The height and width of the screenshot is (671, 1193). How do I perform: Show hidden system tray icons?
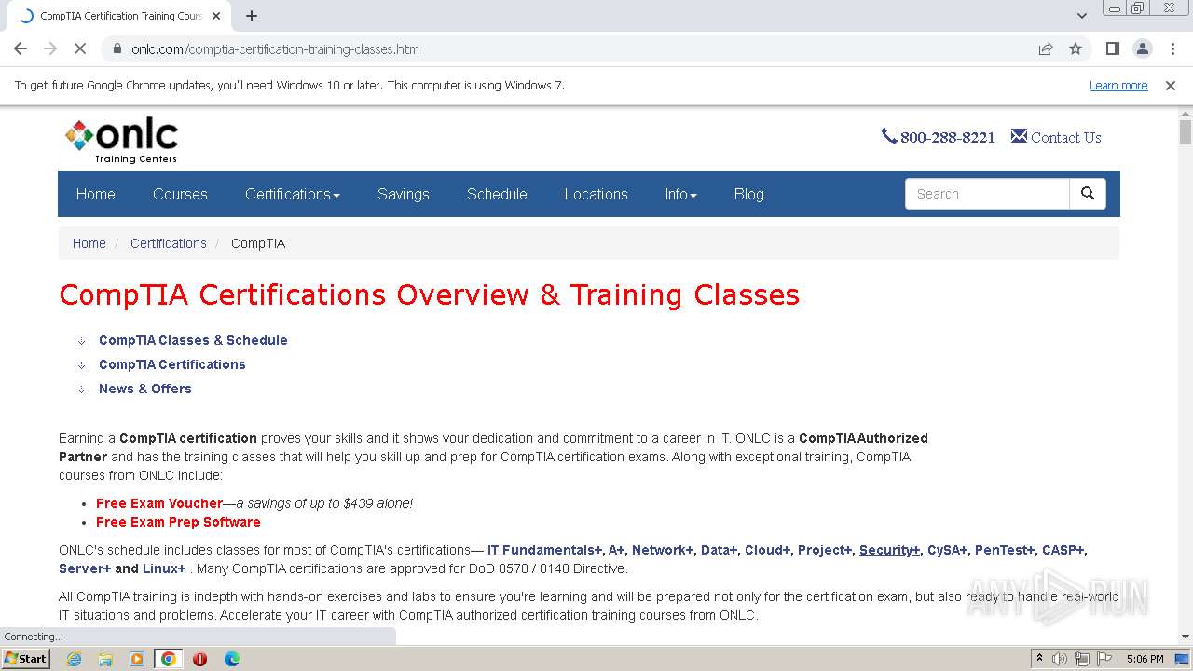1039,659
